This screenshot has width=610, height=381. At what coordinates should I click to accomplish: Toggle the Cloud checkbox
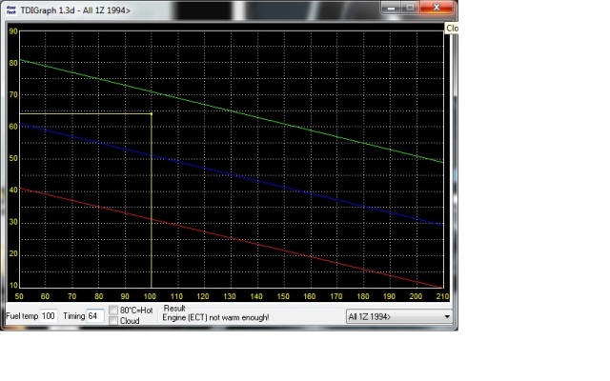click(x=113, y=321)
